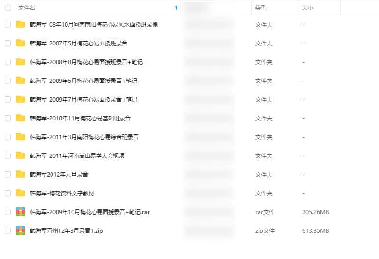Screen dimensions: 379x259
Task: Click folder icon for 韩海军-08年10月河南南阳梅花心易风水面授班录像
Action: (x=21, y=24)
